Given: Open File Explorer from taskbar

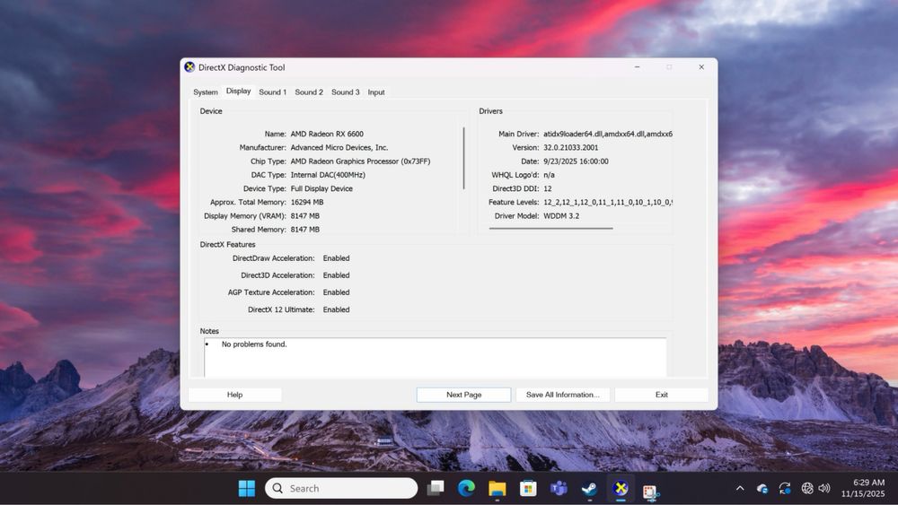Looking at the screenshot, I should coord(497,489).
